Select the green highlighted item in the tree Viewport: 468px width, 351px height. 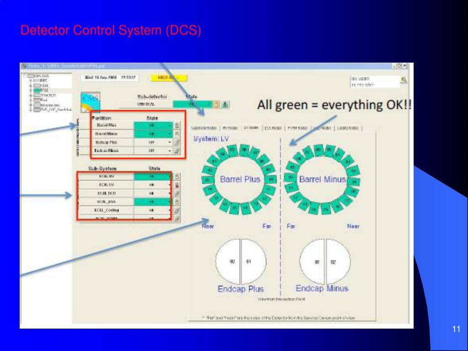click(x=40, y=90)
